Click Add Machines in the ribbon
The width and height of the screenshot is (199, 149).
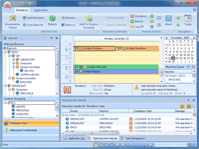pos(34,18)
